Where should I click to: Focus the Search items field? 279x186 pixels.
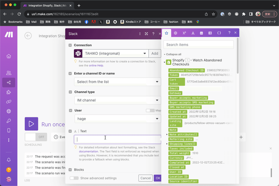click(198, 45)
